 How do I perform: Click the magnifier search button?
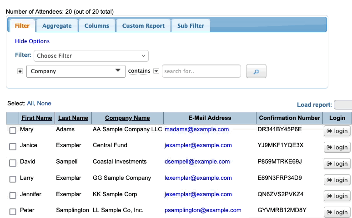(256, 71)
